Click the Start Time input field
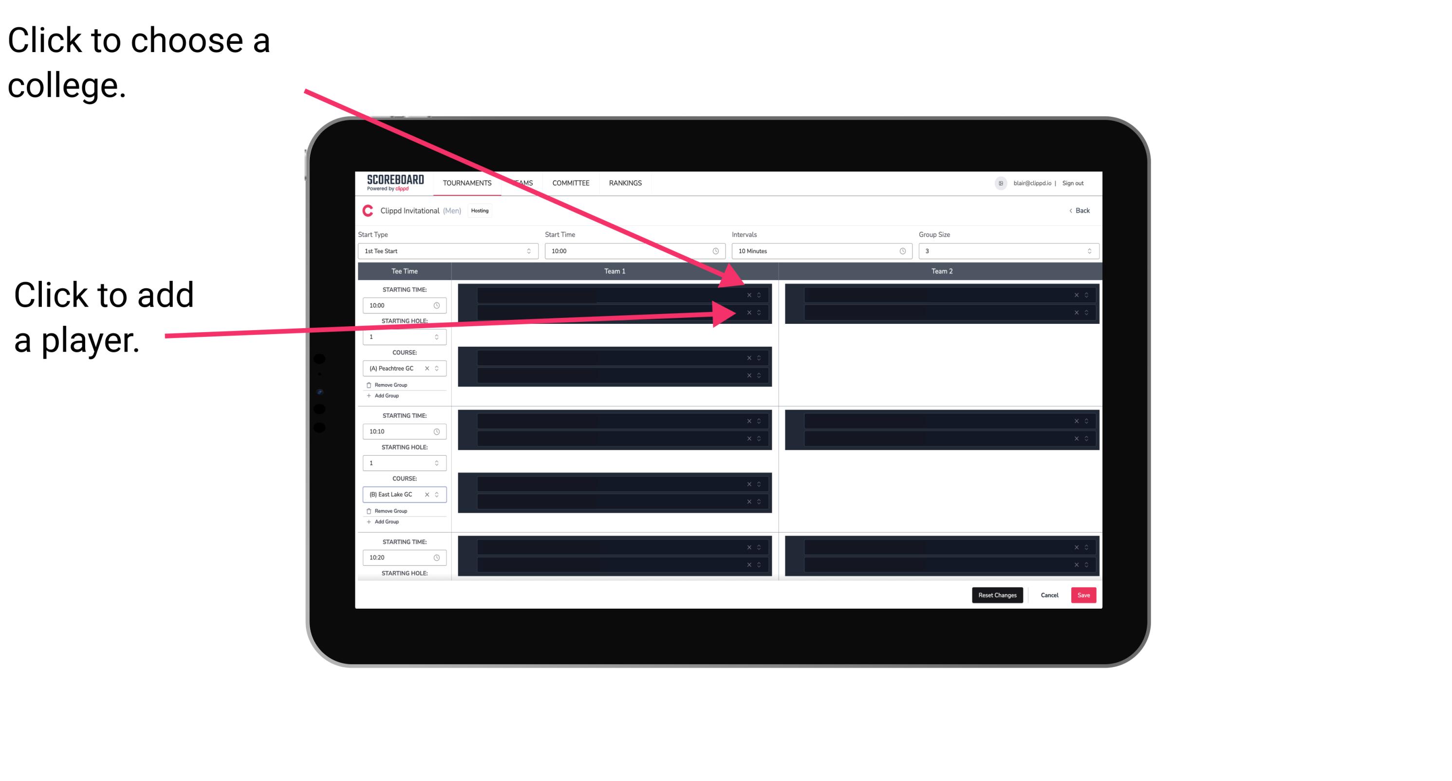This screenshot has height=781, width=1452. 633,251
